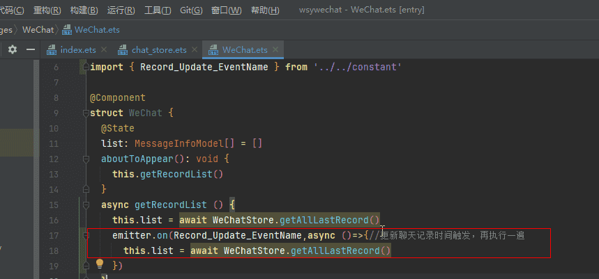599x279 pixels.
Task: Open the 运行(R) menu
Action: point(121,10)
